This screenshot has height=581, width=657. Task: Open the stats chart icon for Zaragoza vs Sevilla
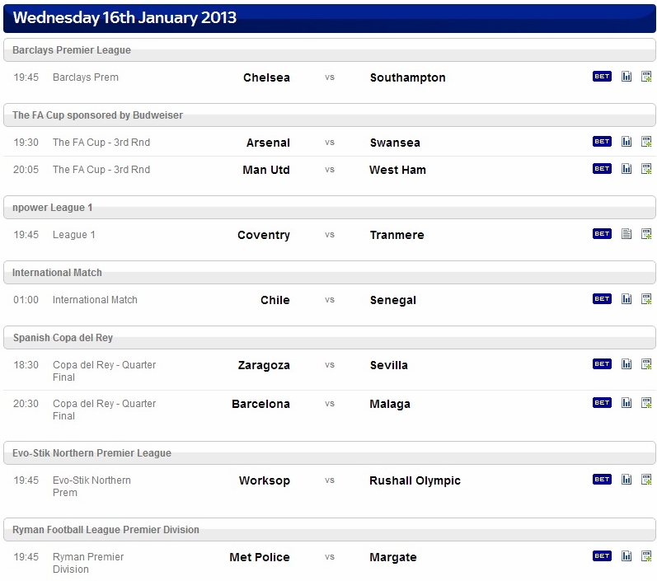(x=626, y=364)
